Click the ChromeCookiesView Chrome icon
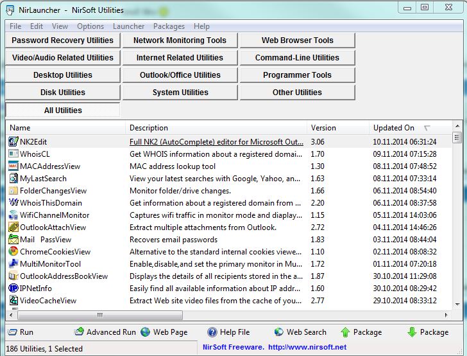 (13, 251)
